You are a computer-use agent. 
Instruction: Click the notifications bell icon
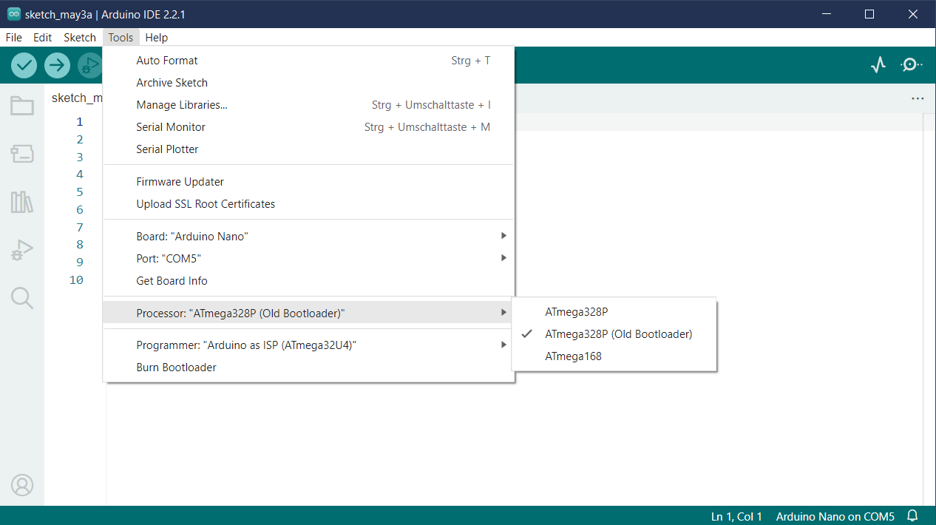[912, 516]
